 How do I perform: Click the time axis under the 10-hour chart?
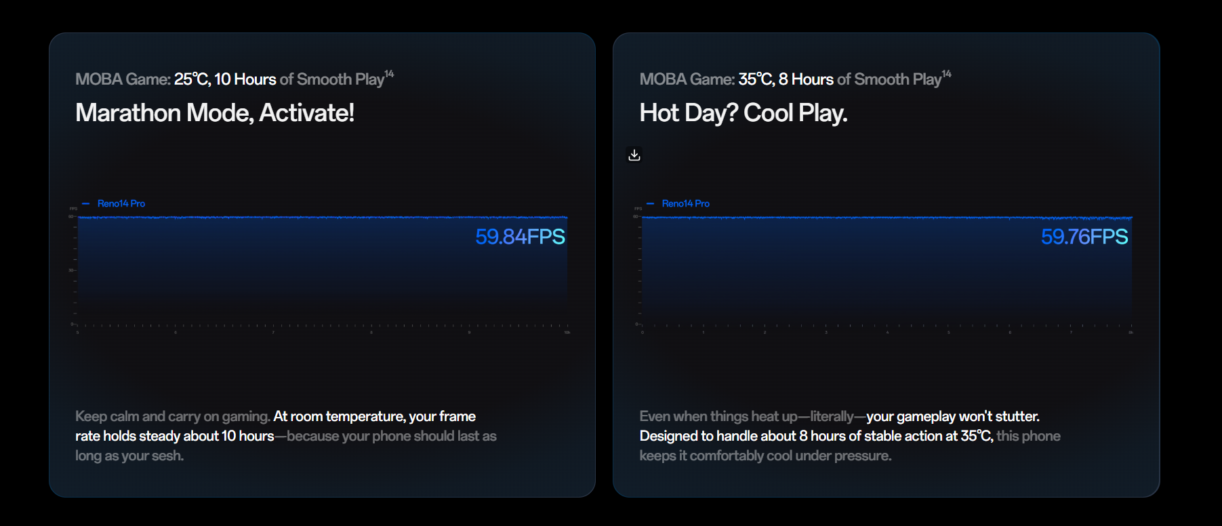(x=323, y=328)
